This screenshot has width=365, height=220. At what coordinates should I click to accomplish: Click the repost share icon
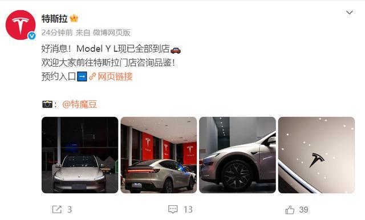click(57, 210)
